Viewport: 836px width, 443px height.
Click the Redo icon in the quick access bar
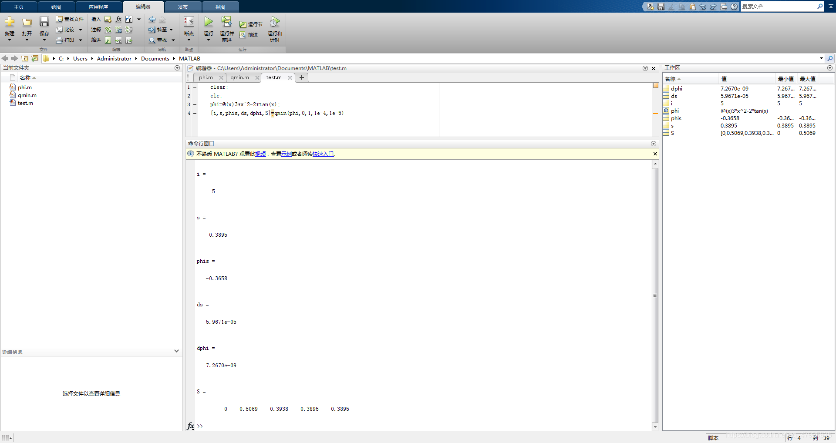pyautogui.click(x=713, y=7)
